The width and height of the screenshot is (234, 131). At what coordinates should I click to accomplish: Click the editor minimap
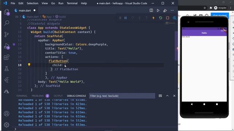(x=170, y=23)
